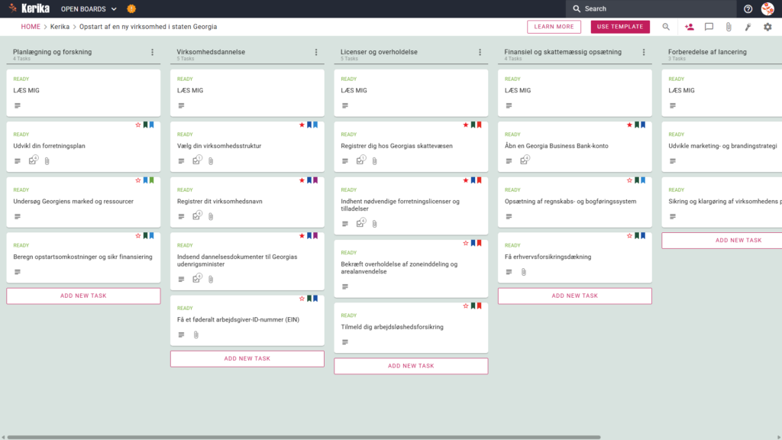
Task: Add new task in Planlægning og forskning
Action: [83, 296]
